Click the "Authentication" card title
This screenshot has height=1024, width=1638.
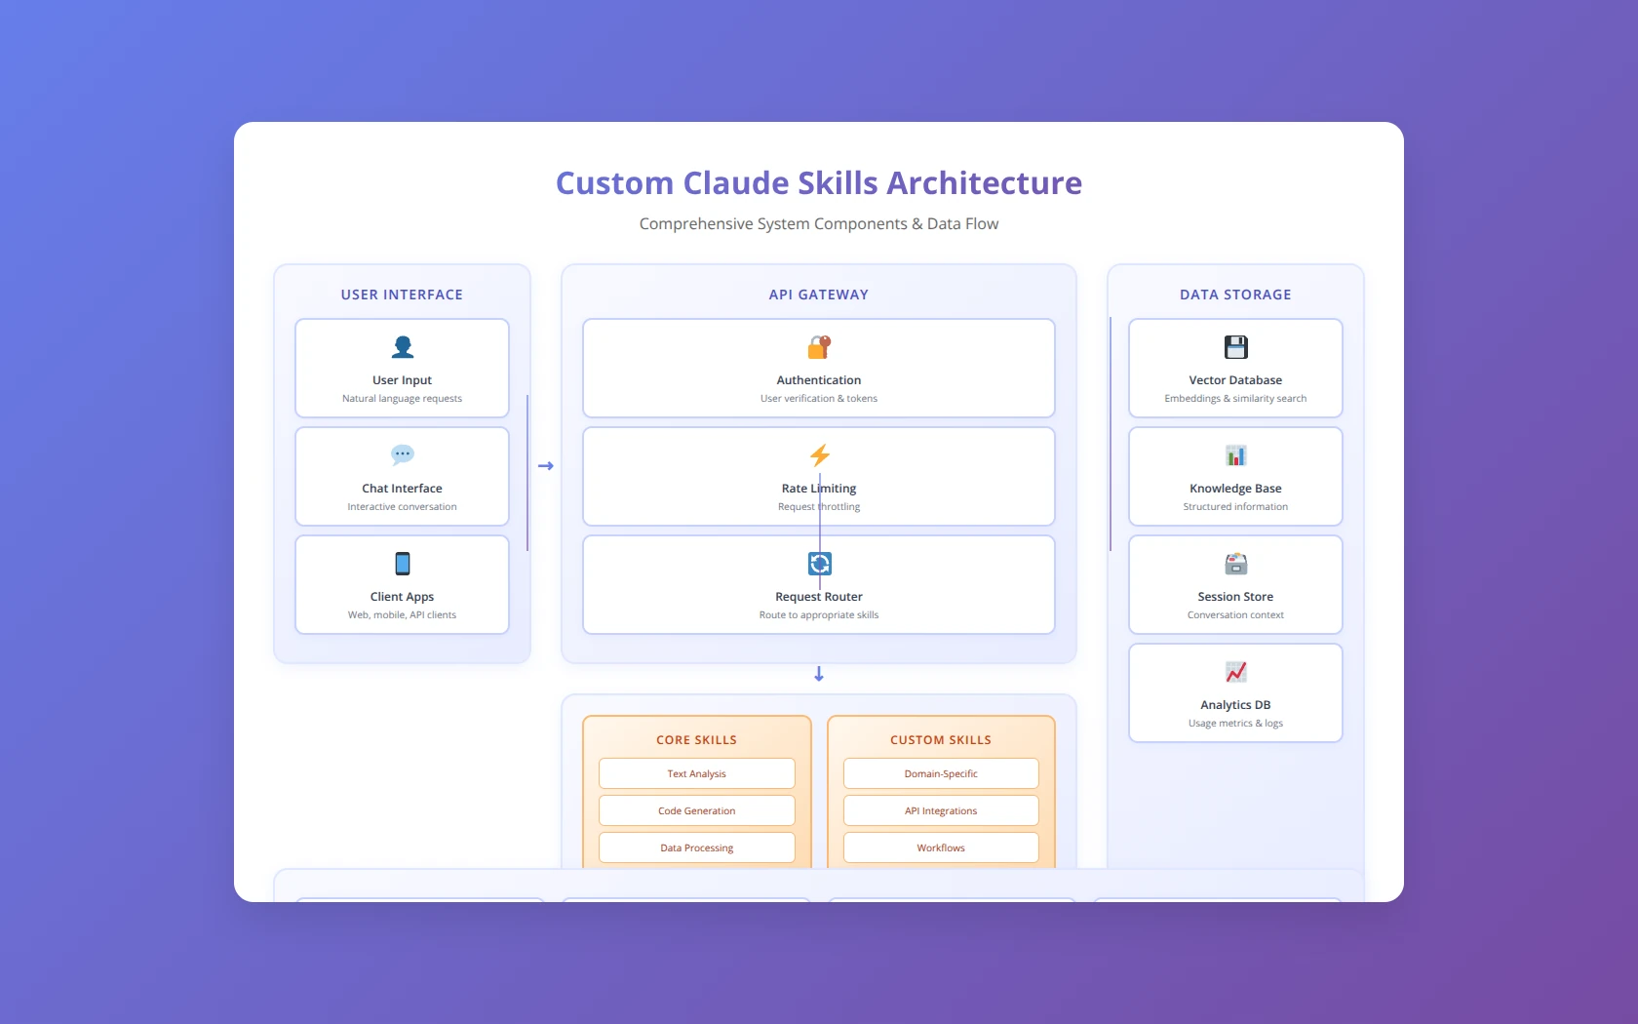[819, 380]
